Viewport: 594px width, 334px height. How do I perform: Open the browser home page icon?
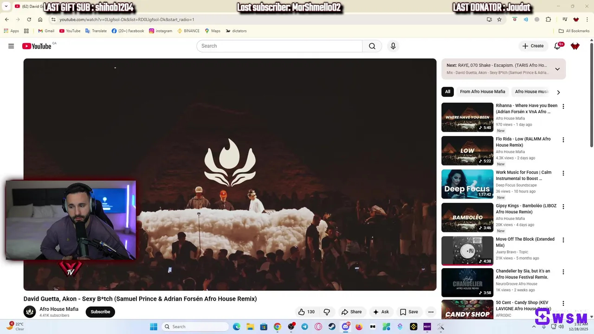[x=40, y=19]
